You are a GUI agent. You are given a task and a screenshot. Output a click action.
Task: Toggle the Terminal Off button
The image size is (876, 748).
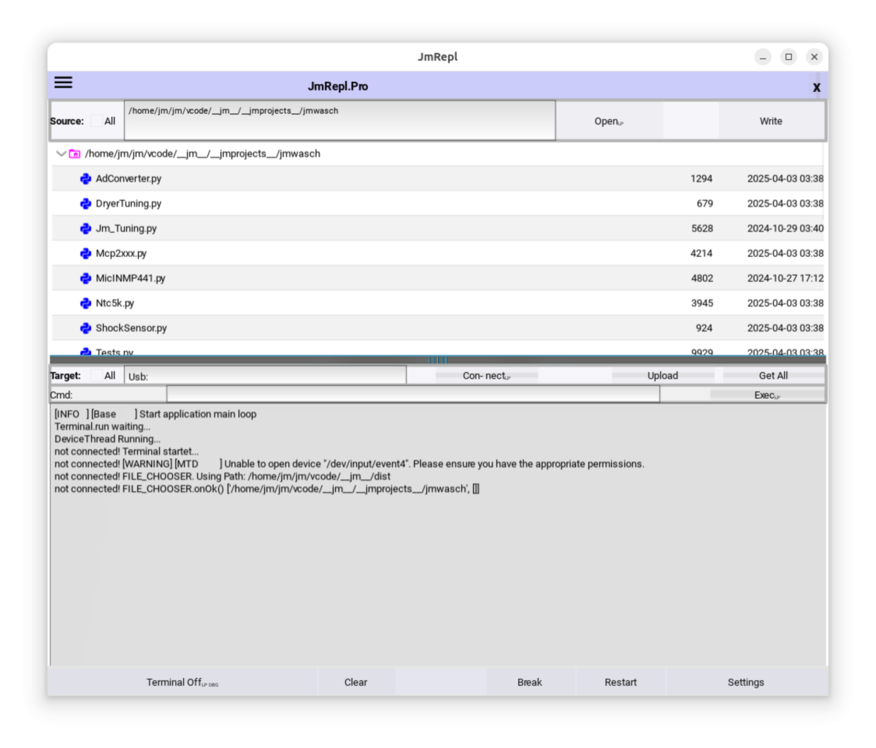pyautogui.click(x=182, y=682)
